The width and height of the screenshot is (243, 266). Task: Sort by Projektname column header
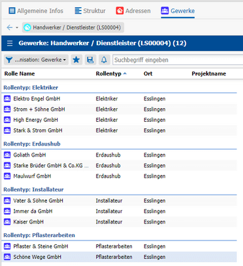(x=208, y=73)
